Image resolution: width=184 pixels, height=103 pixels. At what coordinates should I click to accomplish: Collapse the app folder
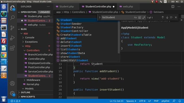(21, 33)
